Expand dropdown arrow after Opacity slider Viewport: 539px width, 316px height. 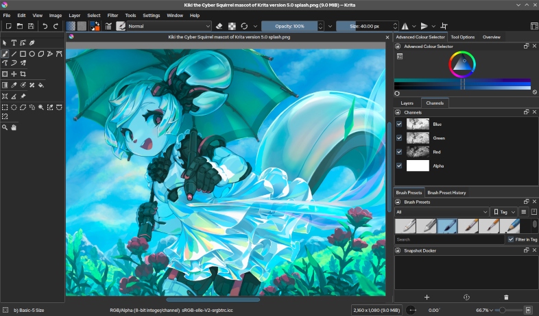click(x=330, y=26)
